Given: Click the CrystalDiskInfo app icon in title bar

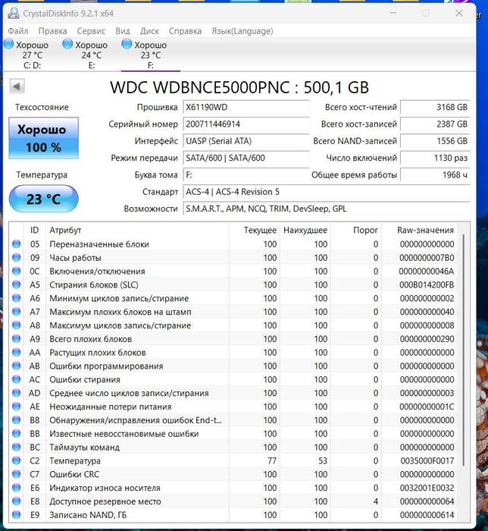Looking at the screenshot, I should (x=13, y=14).
